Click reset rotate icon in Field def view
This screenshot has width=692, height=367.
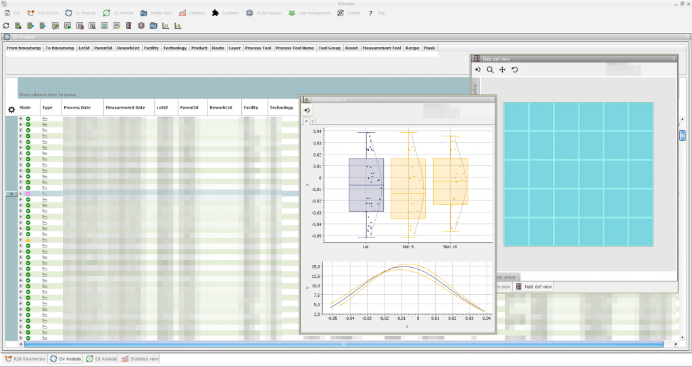[x=514, y=69]
